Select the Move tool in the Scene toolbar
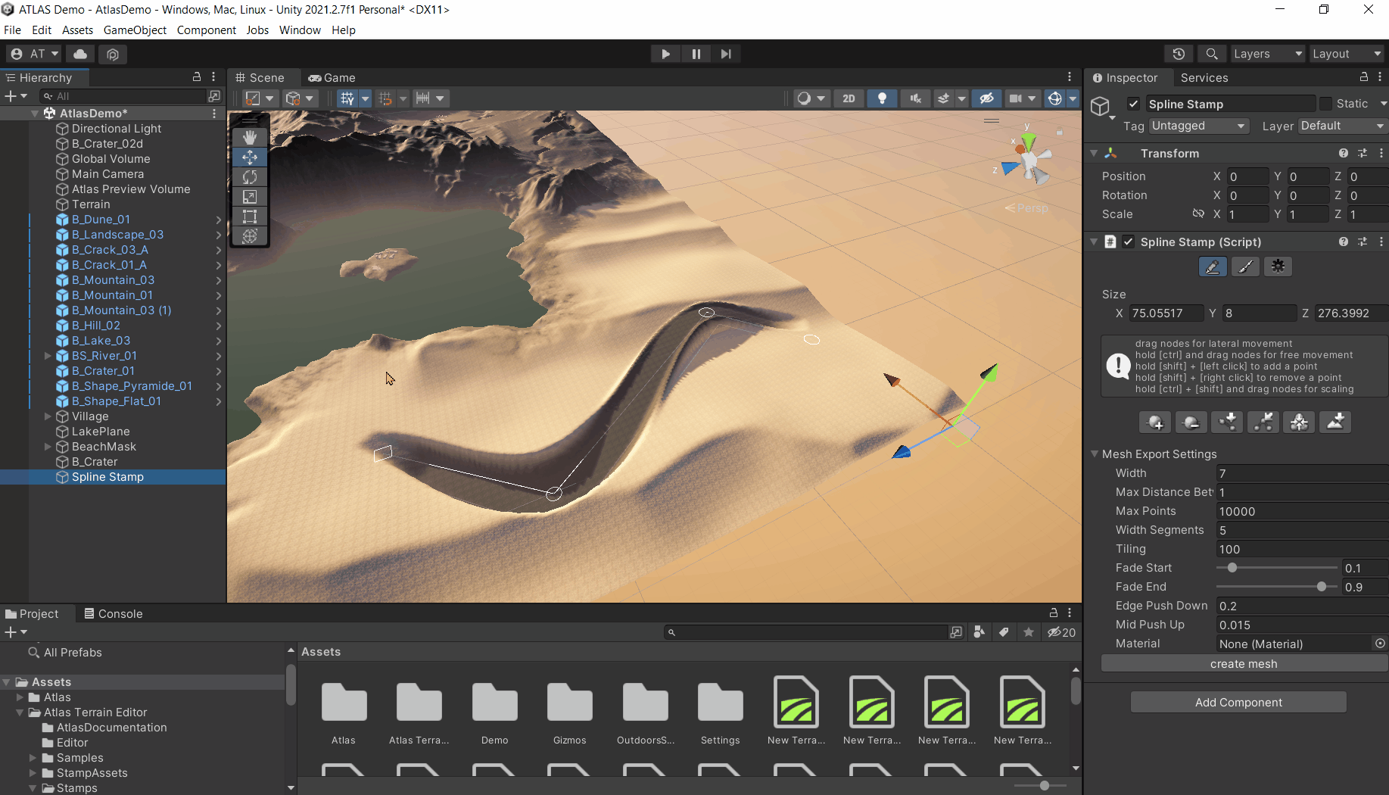The width and height of the screenshot is (1389, 795). (250, 157)
